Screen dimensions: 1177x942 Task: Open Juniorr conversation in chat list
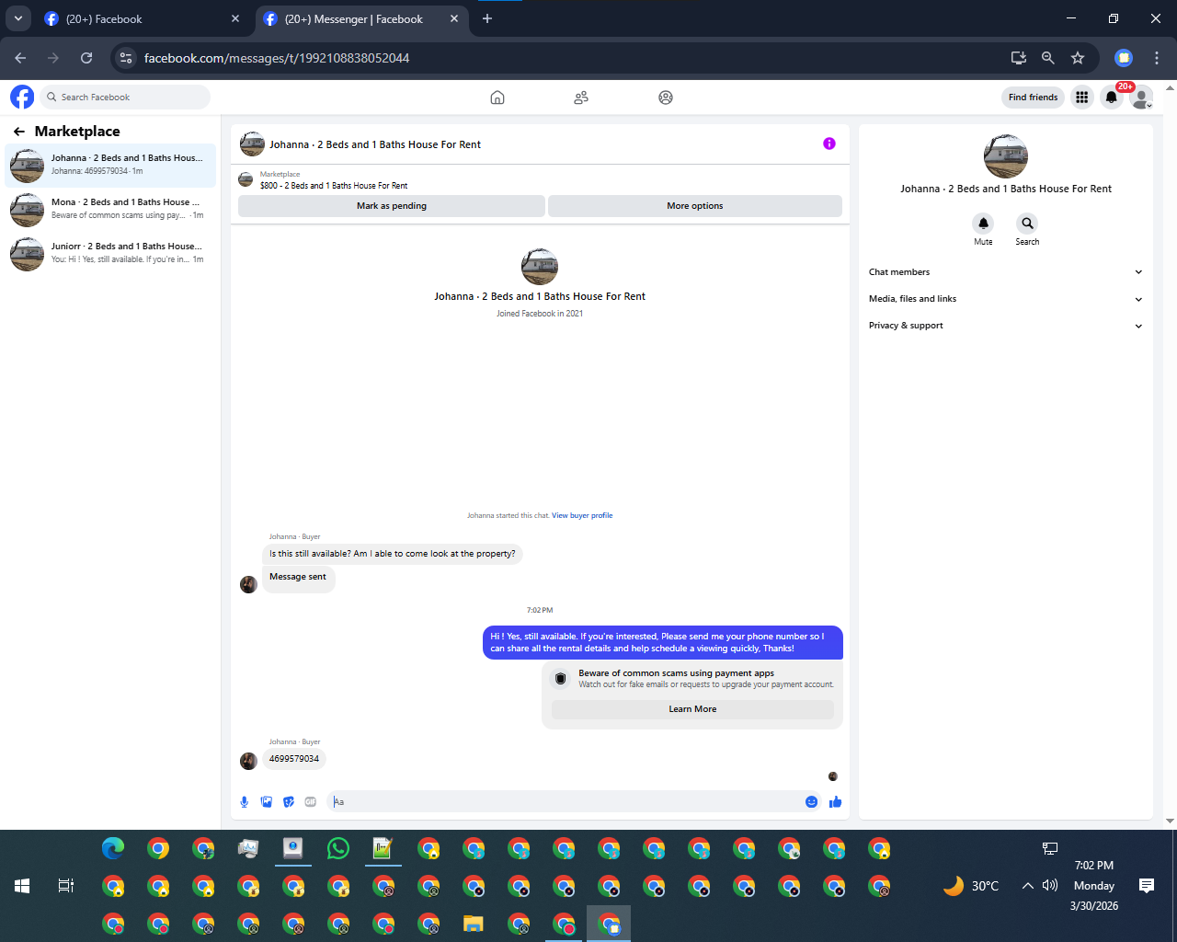point(110,254)
